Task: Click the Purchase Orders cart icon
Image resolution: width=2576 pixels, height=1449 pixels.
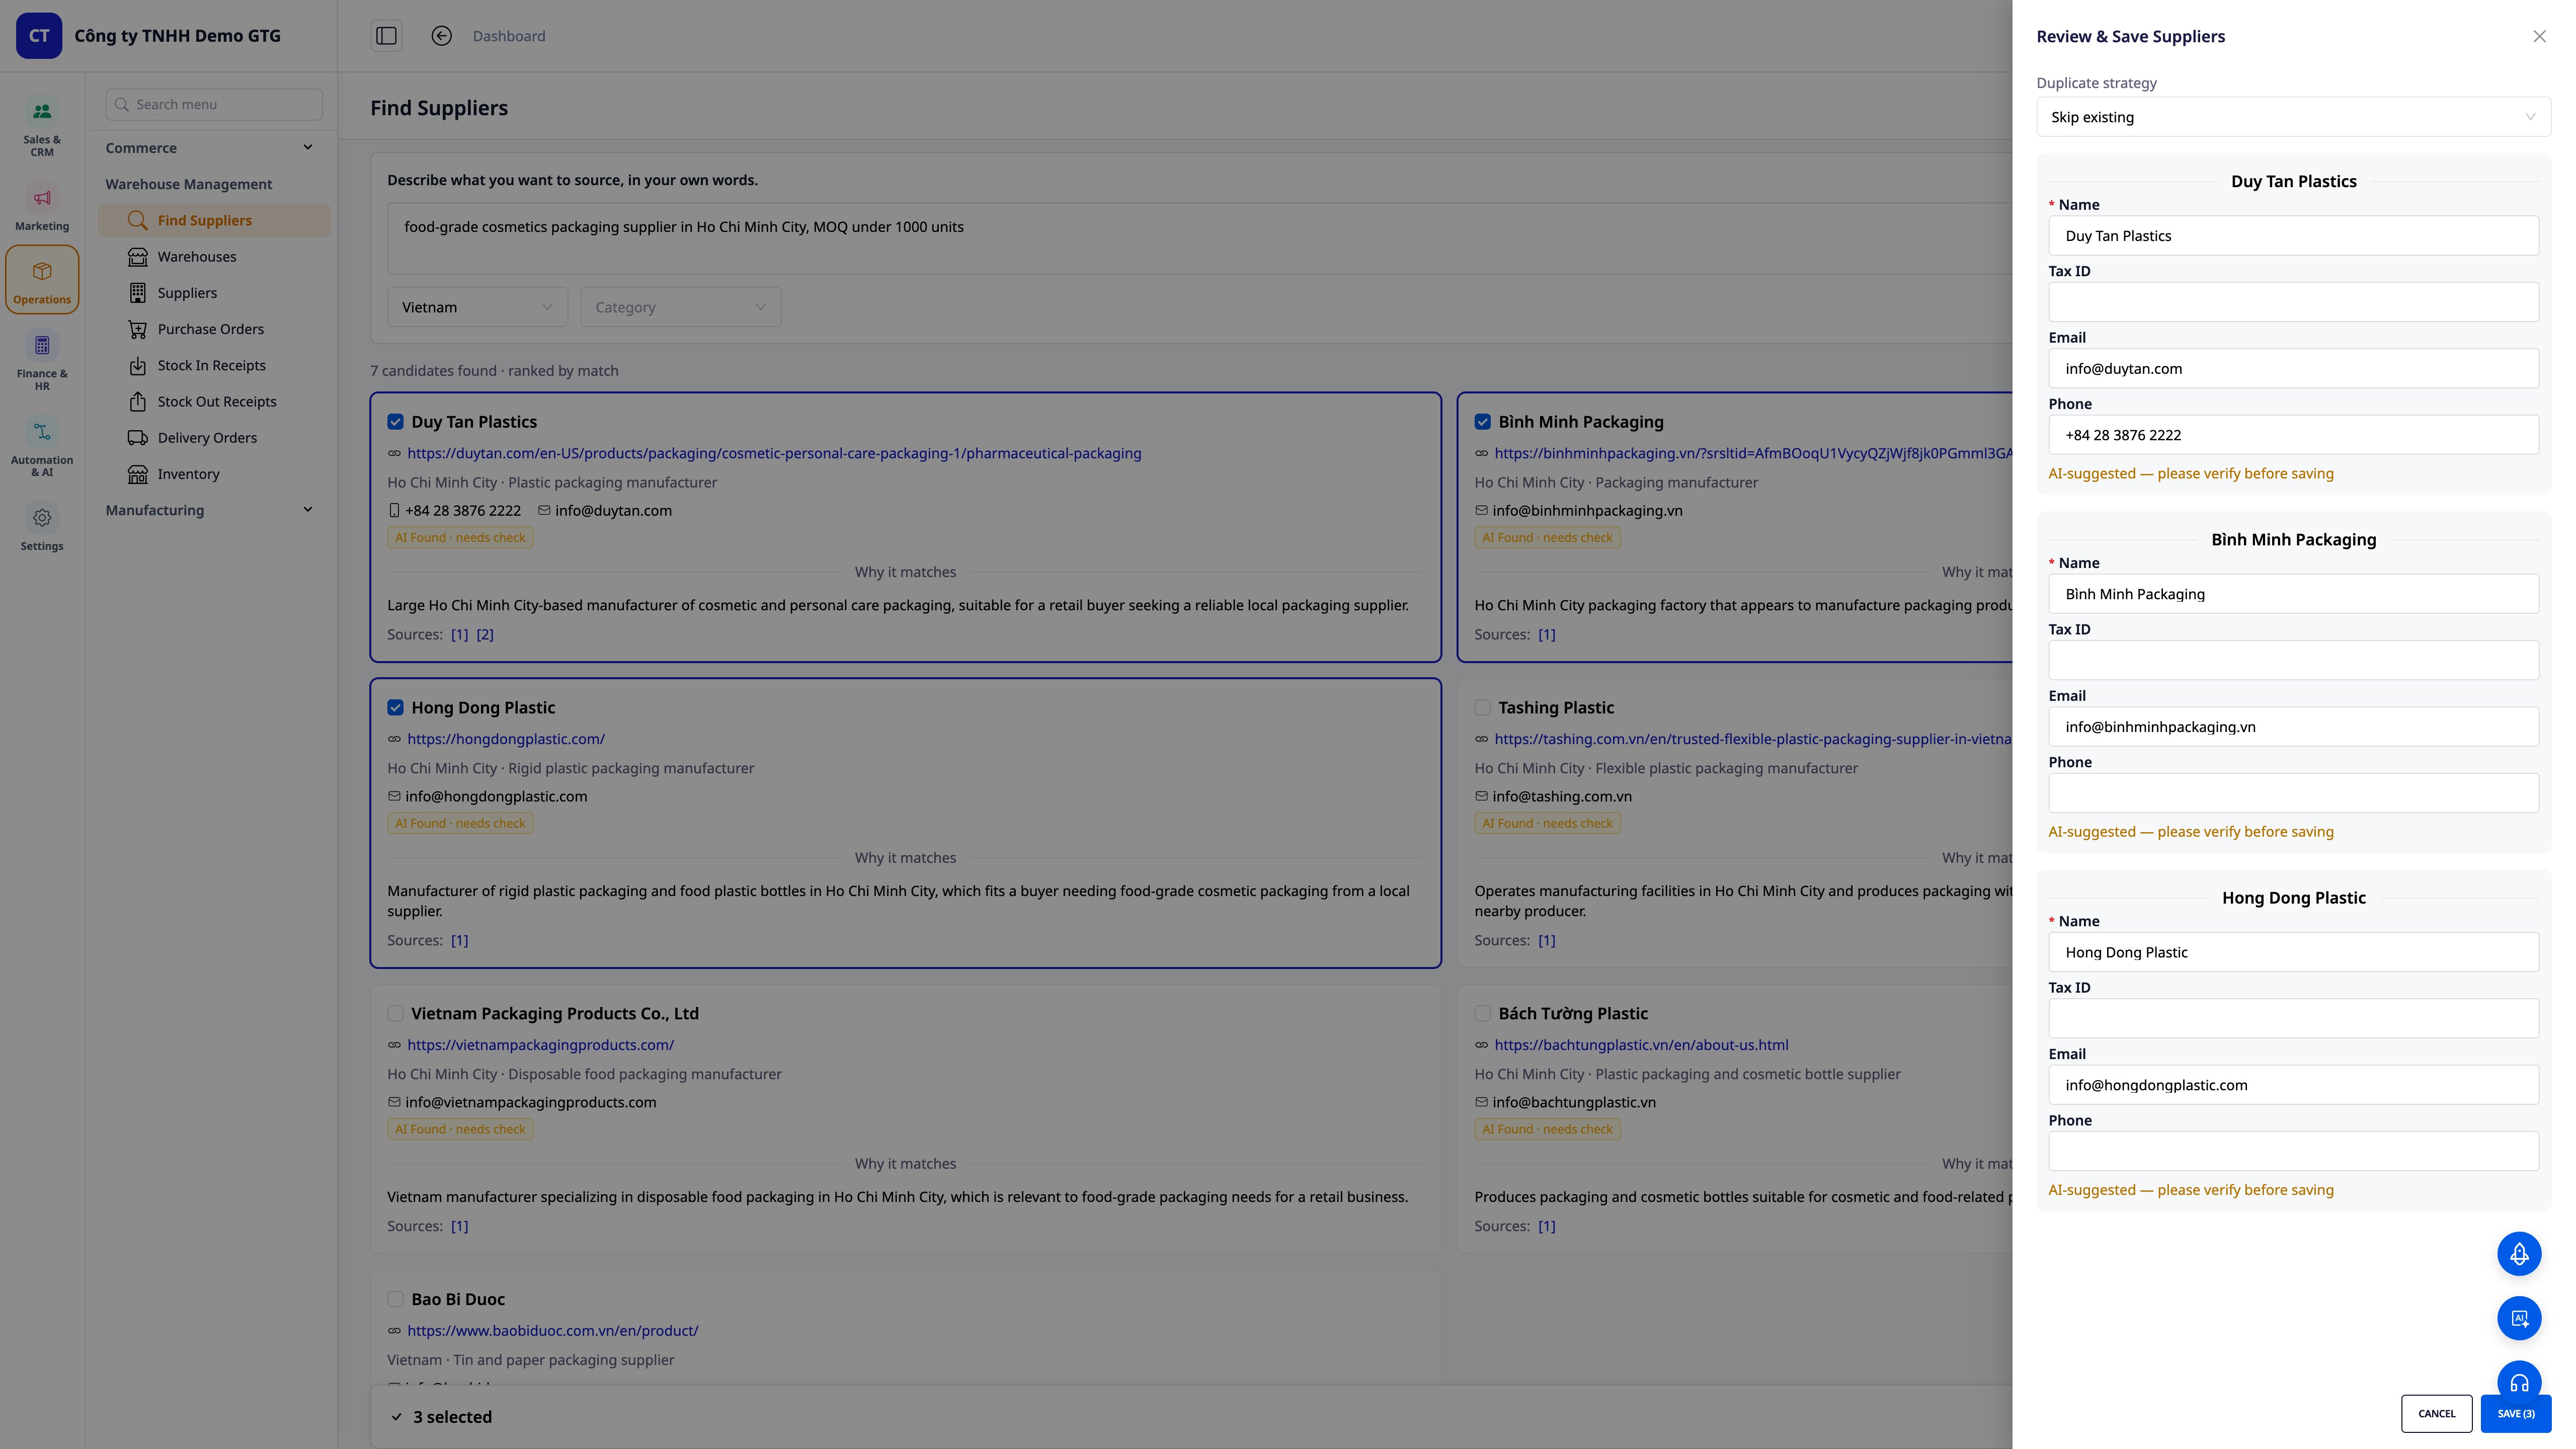Action: point(138,329)
